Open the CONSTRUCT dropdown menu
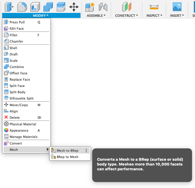 coord(126,16)
